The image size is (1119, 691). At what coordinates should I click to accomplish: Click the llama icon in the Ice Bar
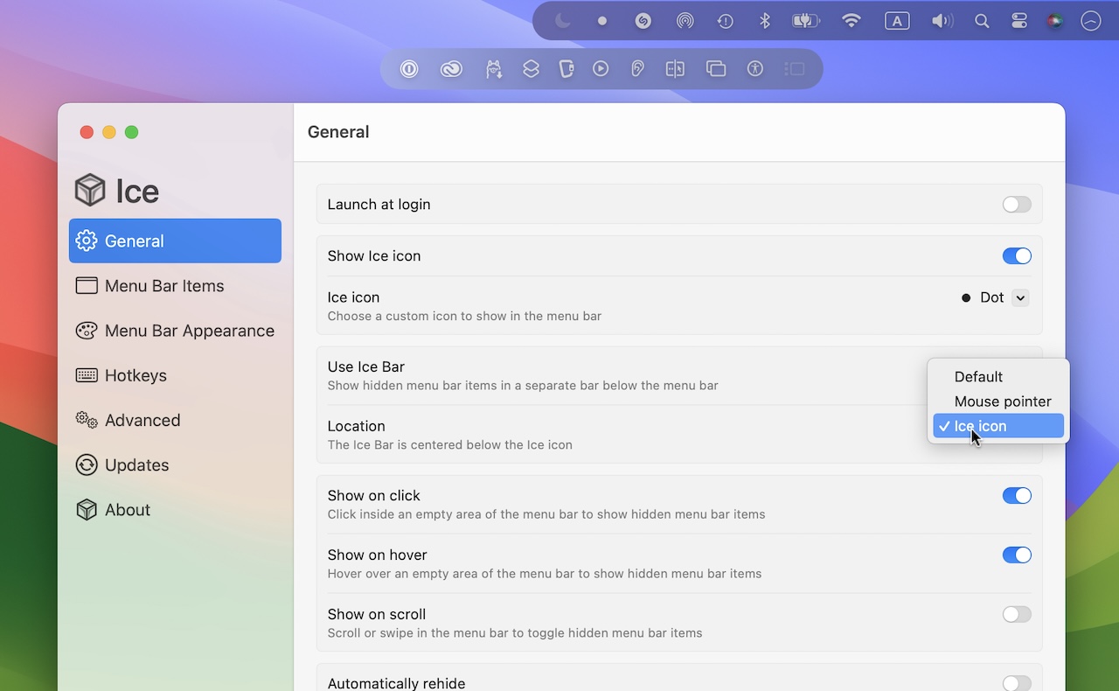pyautogui.click(x=494, y=68)
